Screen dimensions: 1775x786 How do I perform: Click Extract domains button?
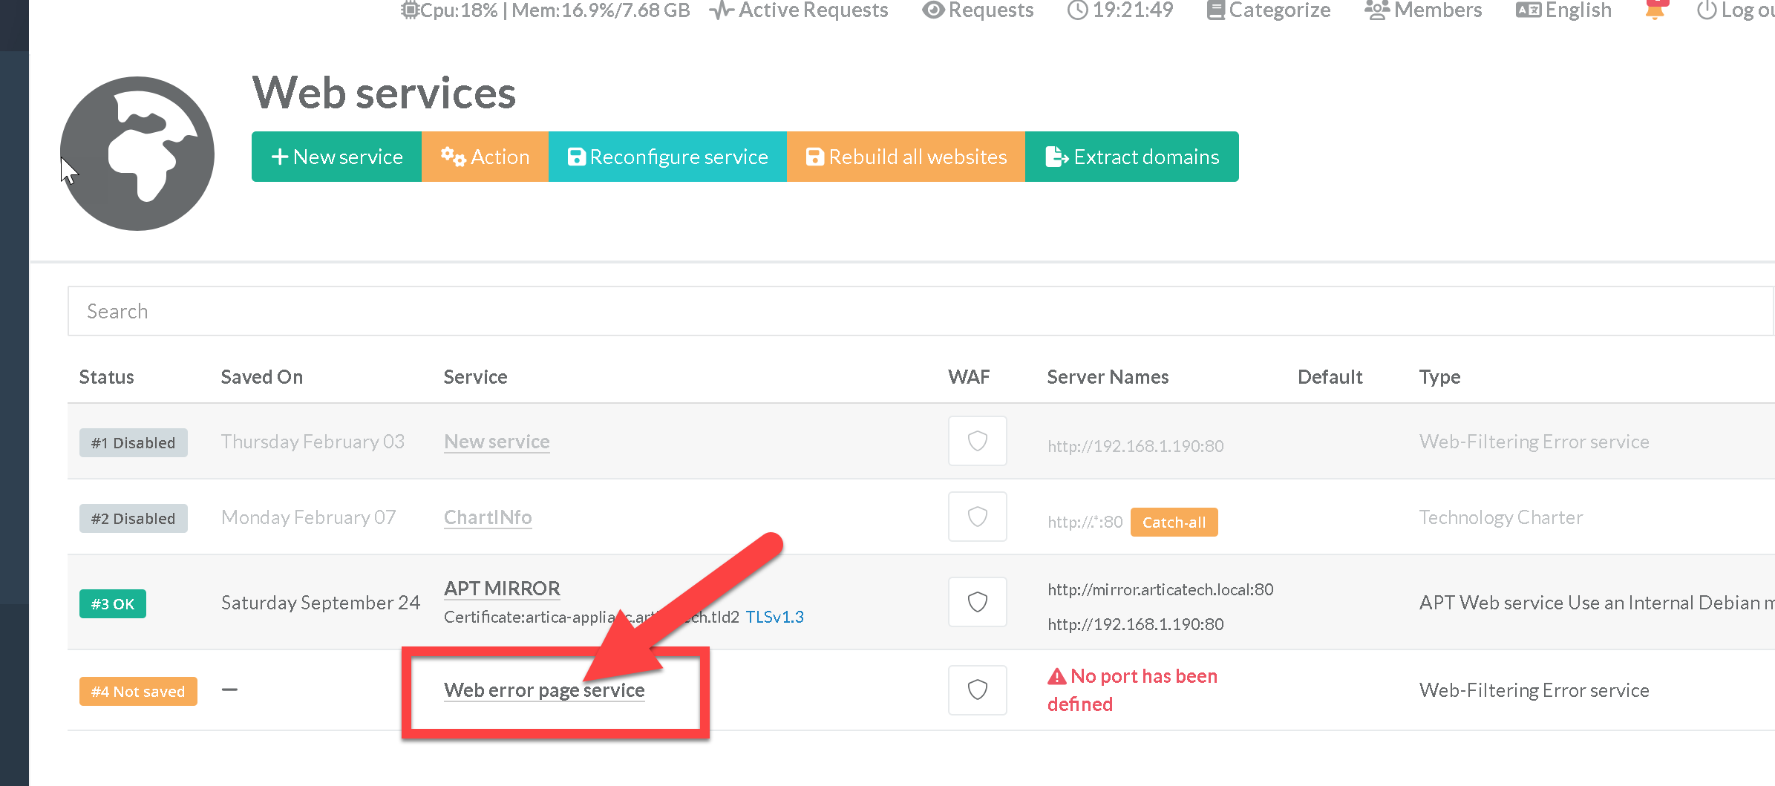[x=1131, y=157]
